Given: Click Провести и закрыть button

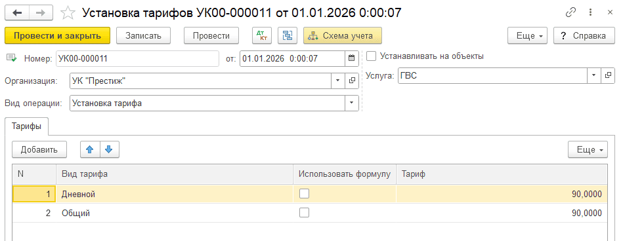Looking at the screenshot, I should click(x=58, y=35).
